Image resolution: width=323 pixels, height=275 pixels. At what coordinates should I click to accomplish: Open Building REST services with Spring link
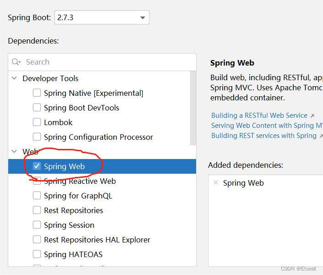coord(264,136)
